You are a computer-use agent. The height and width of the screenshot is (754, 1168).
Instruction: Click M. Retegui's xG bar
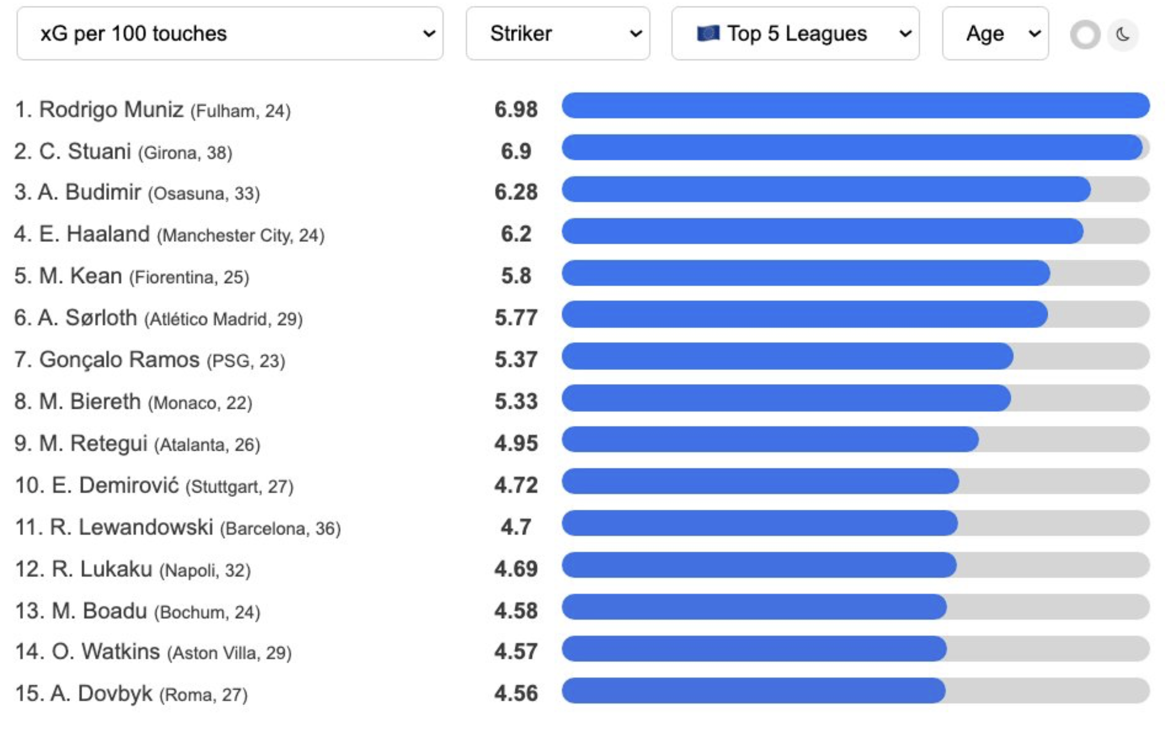click(770, 440)
